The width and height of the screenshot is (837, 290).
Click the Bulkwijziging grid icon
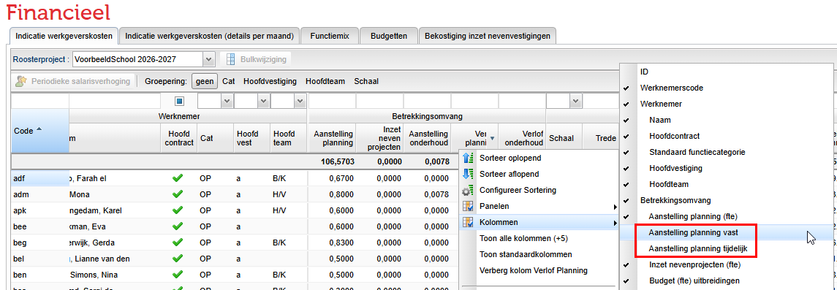[231, 59]
